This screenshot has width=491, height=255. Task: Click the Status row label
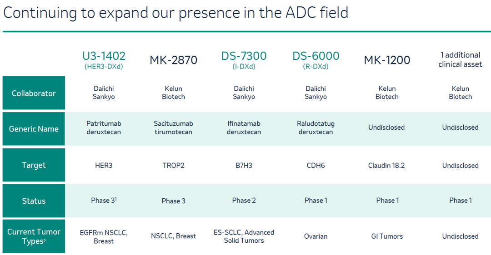point(34,201)
